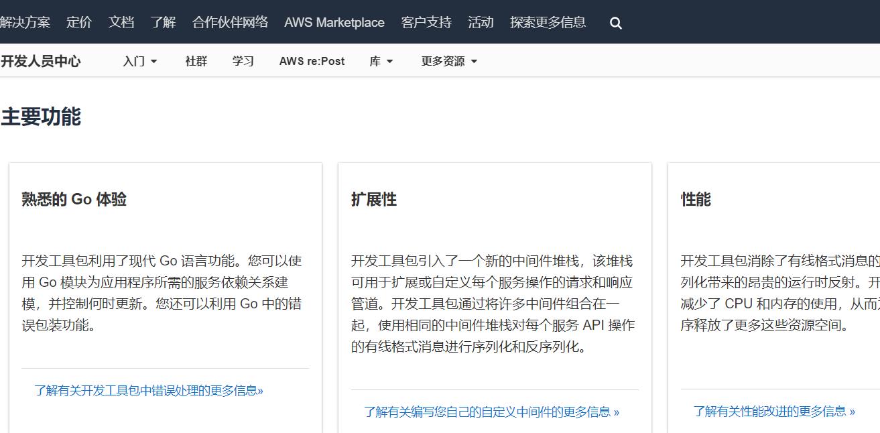Open 解决方案 in top navigation
This screenshot has width=880, height=433.
tap(25, 22)
